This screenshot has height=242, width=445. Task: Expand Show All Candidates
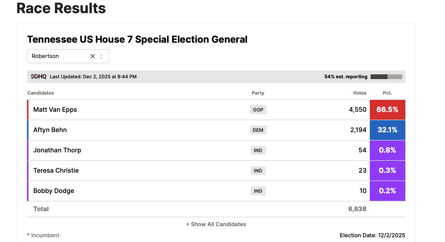click(216, 224)
